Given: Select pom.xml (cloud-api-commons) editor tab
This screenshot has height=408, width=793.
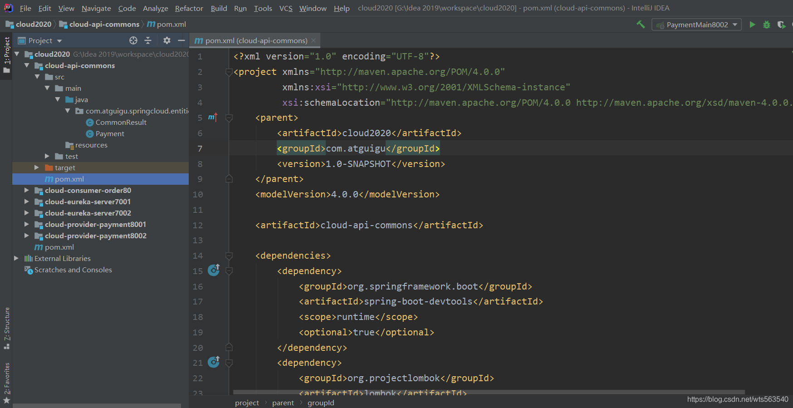Looking at the screenshot, I should coord(255,40).
